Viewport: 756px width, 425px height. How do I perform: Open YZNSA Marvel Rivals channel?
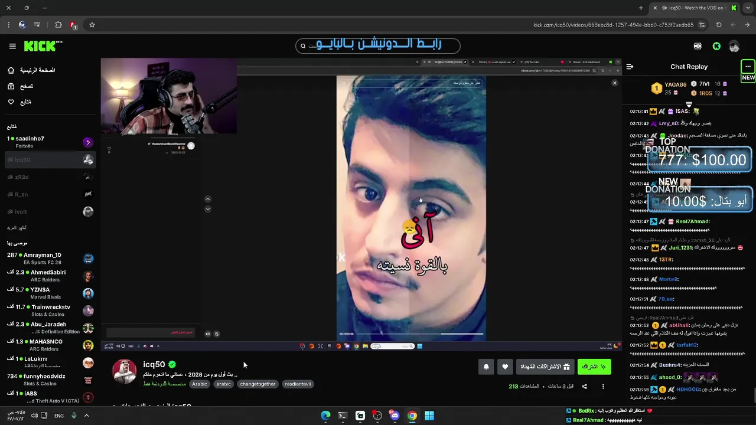point(50,293)
